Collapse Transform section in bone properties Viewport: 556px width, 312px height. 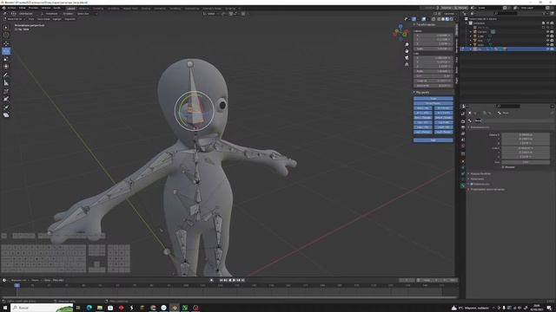click(479, 127)
